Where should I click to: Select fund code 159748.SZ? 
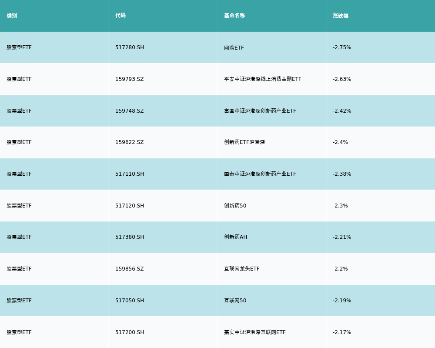[x=130, y=111]
